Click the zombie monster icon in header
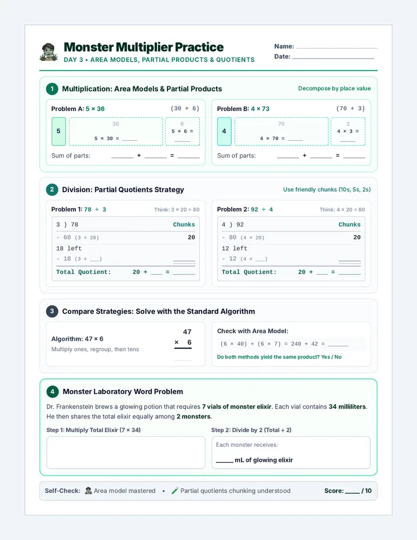 [49, 52]
